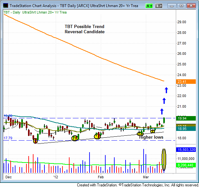Click the orange 23.41 moving average label
Image resolution: width=199 pixels, height=187 pixels.
click(x=186, y=82)
